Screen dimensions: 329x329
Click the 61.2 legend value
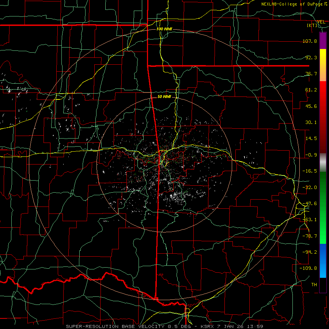click(x=311, y=90)
